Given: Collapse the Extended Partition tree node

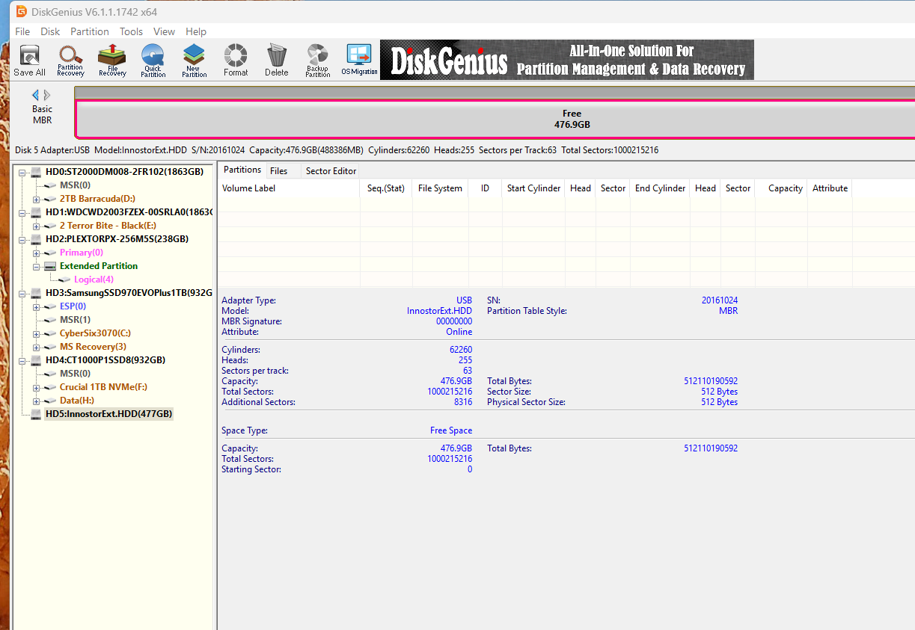Looking at the screenshot, I should (37, 266).
